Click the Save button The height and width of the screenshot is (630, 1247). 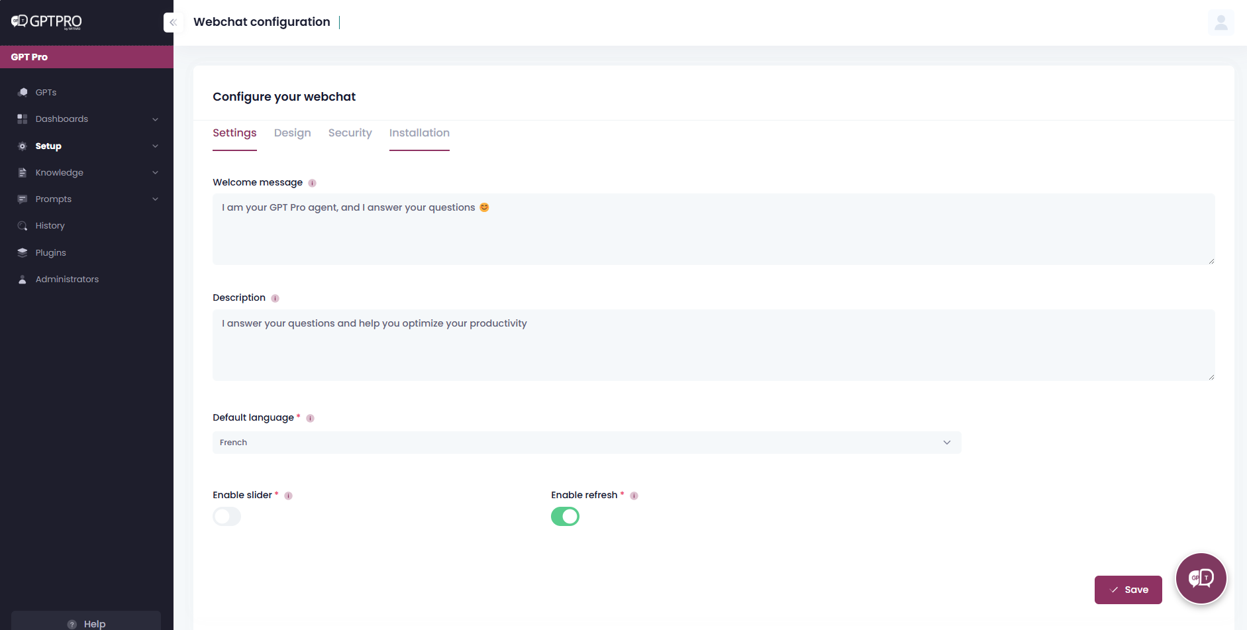click(x=1128, y=589)
